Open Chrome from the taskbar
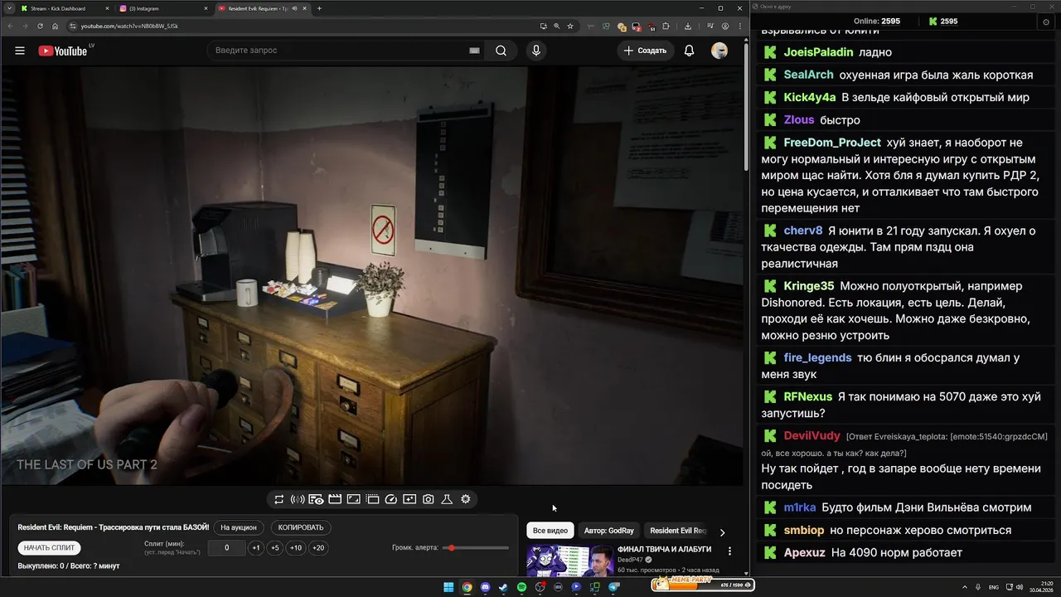The width and height of the screenshot is (1061, 597). (467, 587)
